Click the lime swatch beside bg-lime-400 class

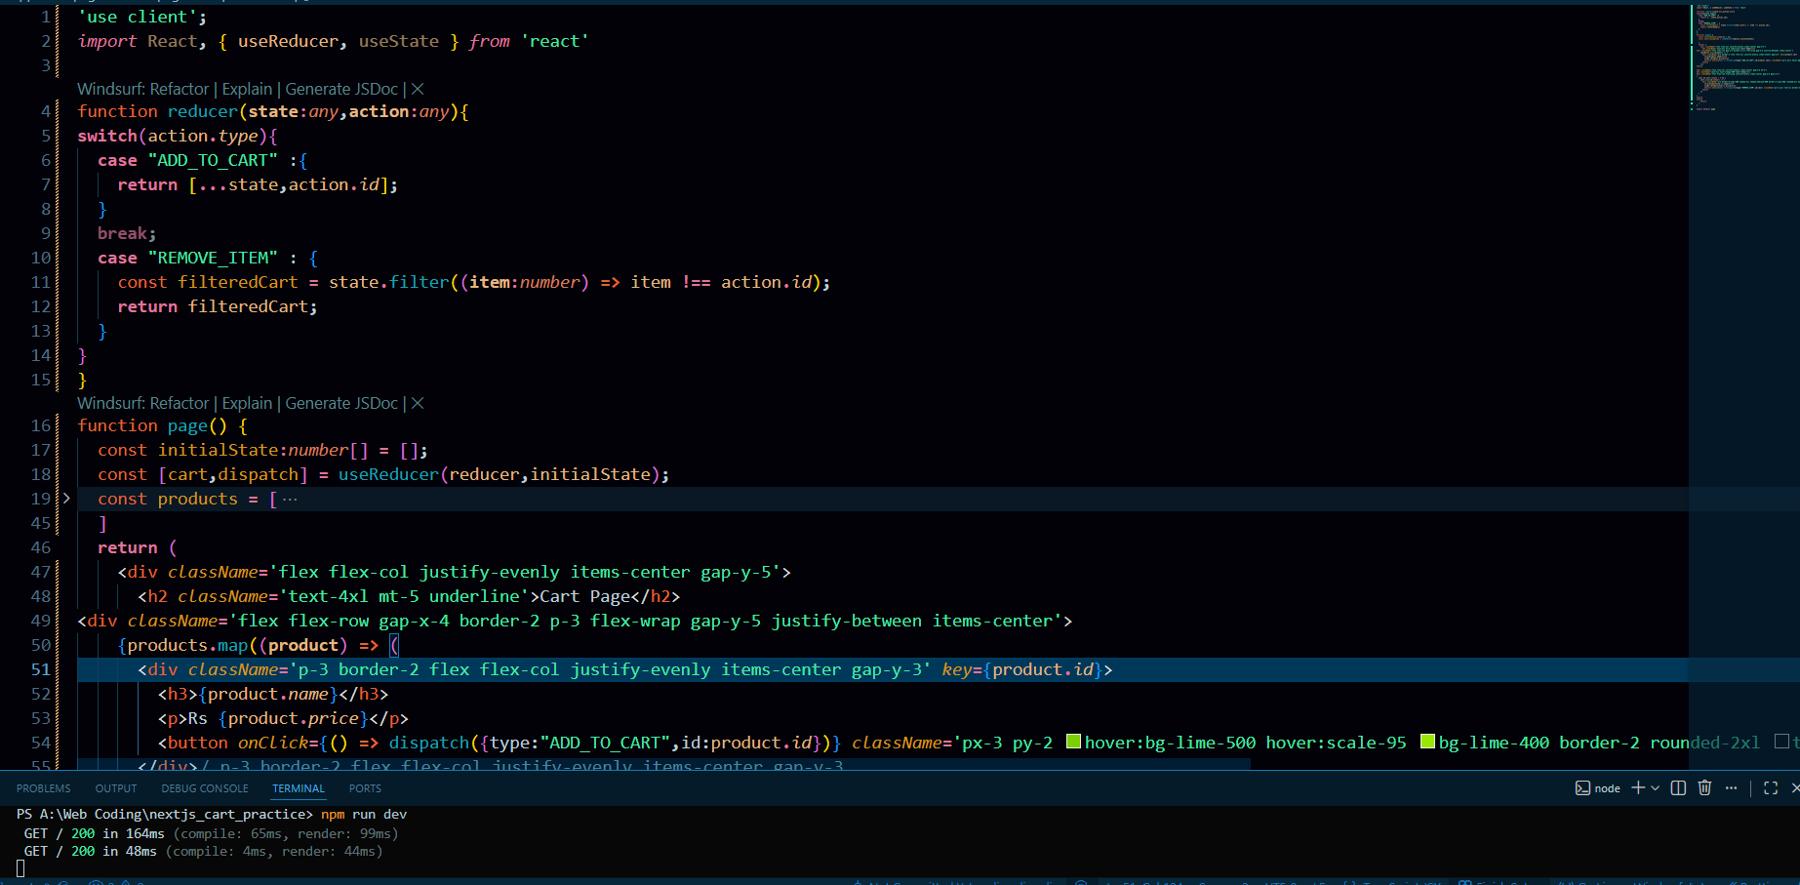1428,742
